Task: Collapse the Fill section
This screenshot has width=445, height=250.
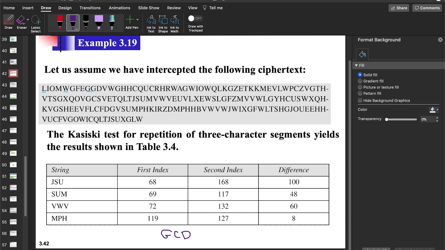Action: 356,65
